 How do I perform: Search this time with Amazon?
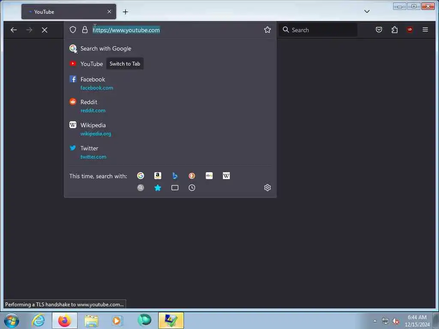click(158, 176)
